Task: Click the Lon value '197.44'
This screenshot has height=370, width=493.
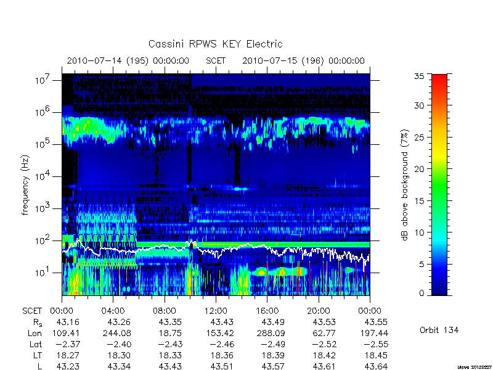Action: [x=373, y=333]
